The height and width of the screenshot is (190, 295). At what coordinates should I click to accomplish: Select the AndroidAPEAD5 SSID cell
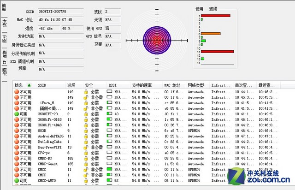pyautogui.click(x=51, y=136)
